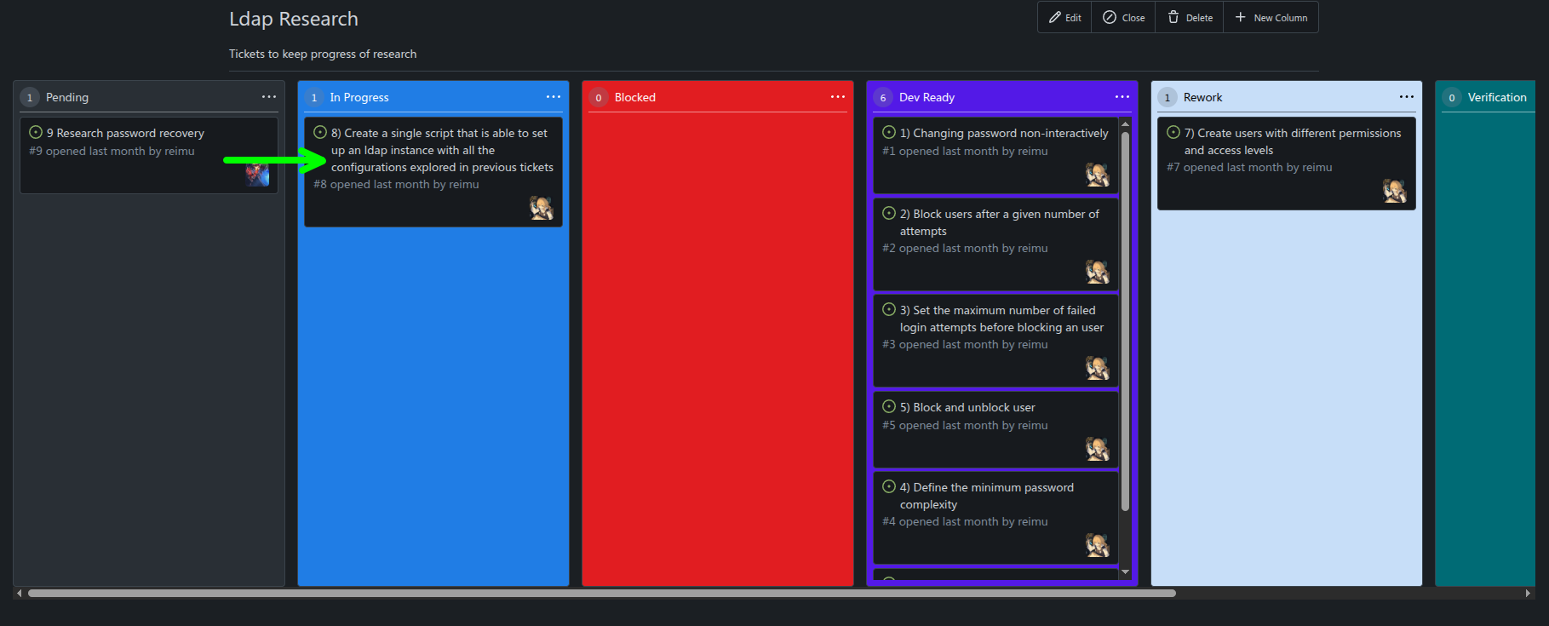Click assignee avatar on Rework column card
This screenshot has width=1549, height=626.
(x=1394, y=191)
